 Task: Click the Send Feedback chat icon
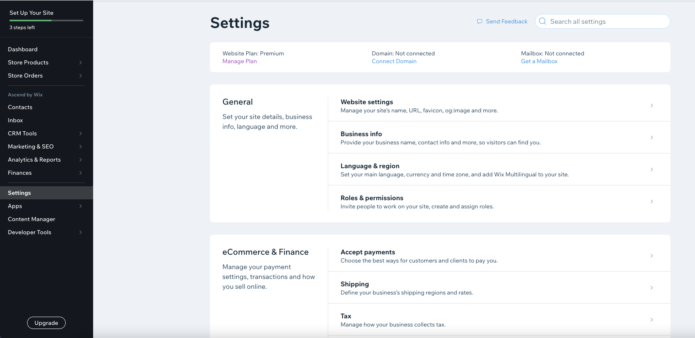[479, 21]
